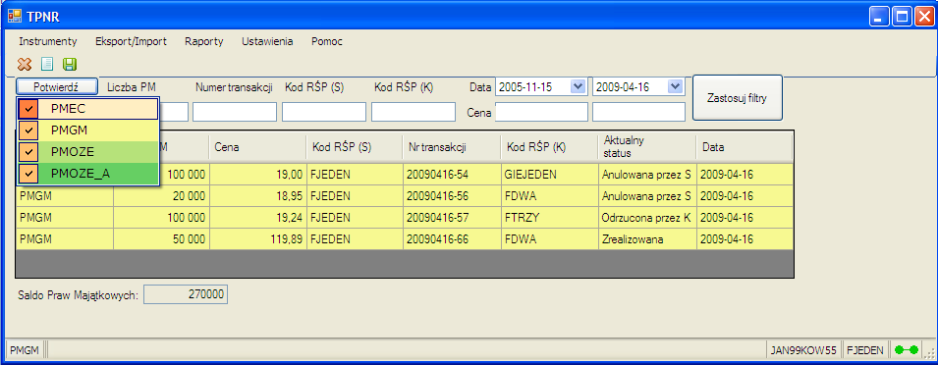Uncheck the PMGM instrument filter
The width and height of the screenshot is (938, 365).
click(28, 130)
